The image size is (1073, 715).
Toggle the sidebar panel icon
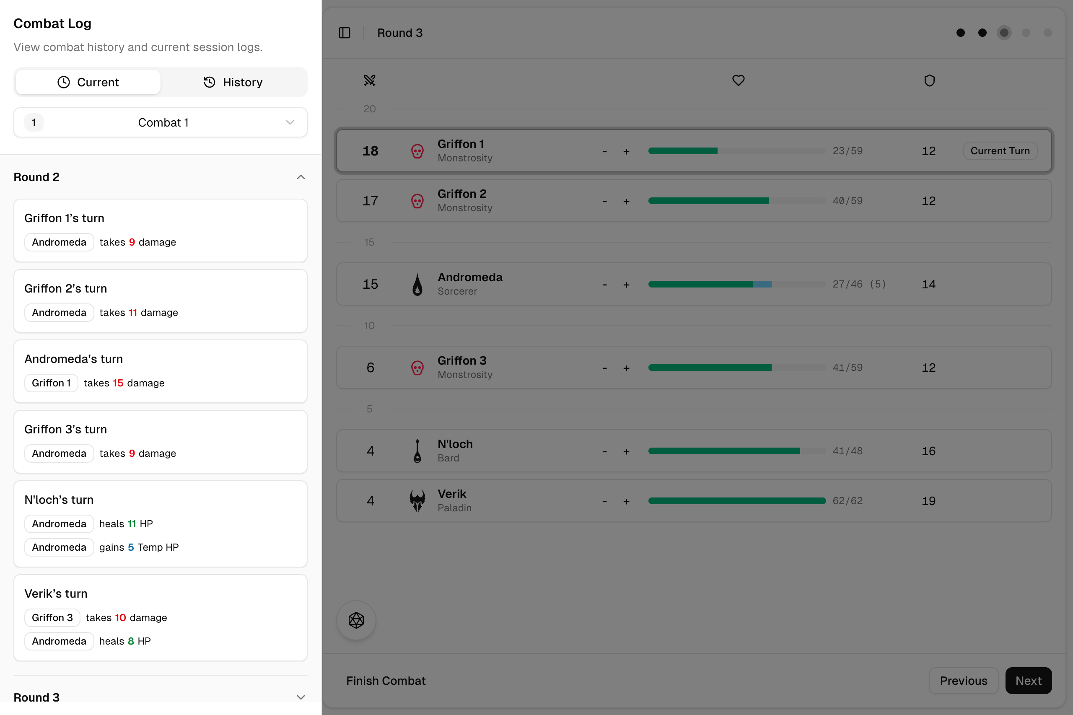[344, 33]
